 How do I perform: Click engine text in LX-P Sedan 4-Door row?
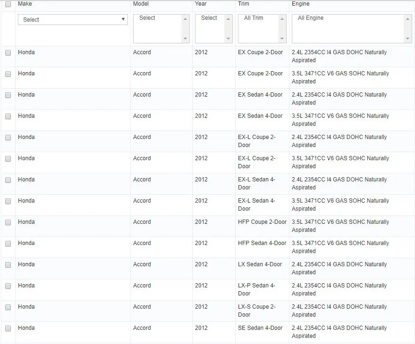339,289
